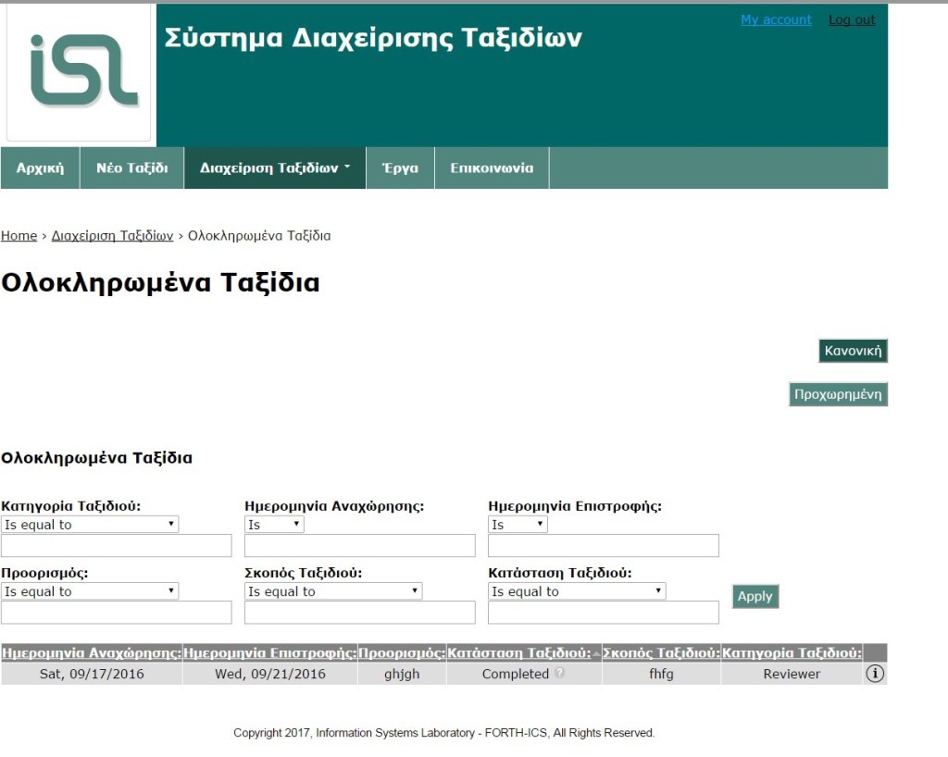Open Ημερομηνία Επιστροφής operator dropdown
The image size is (948, 757).
click(518, 525)
